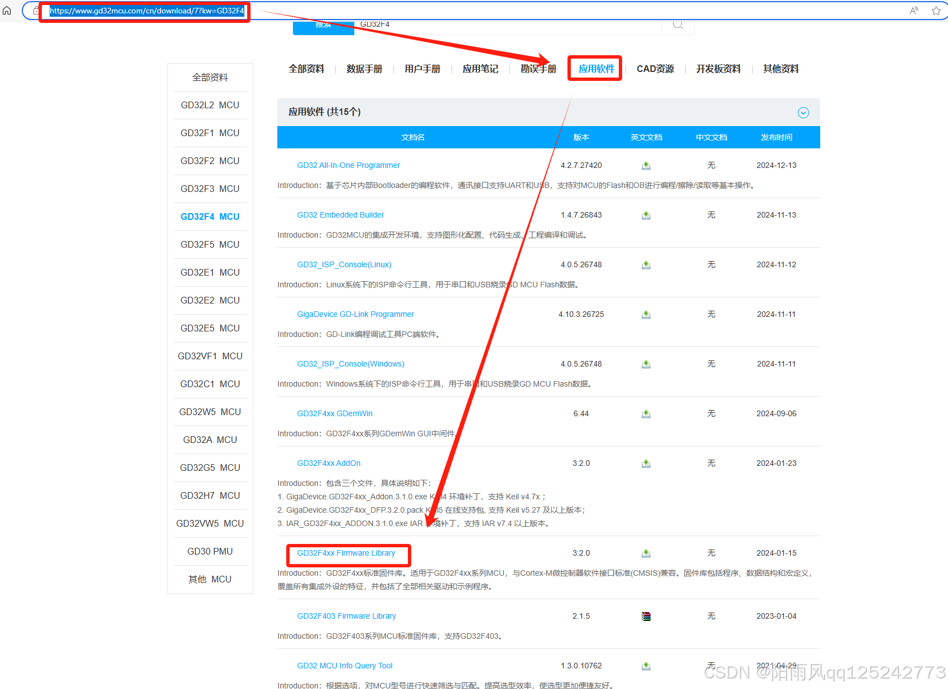
Task: Open the 数据手册 tab
Action: 364,69
